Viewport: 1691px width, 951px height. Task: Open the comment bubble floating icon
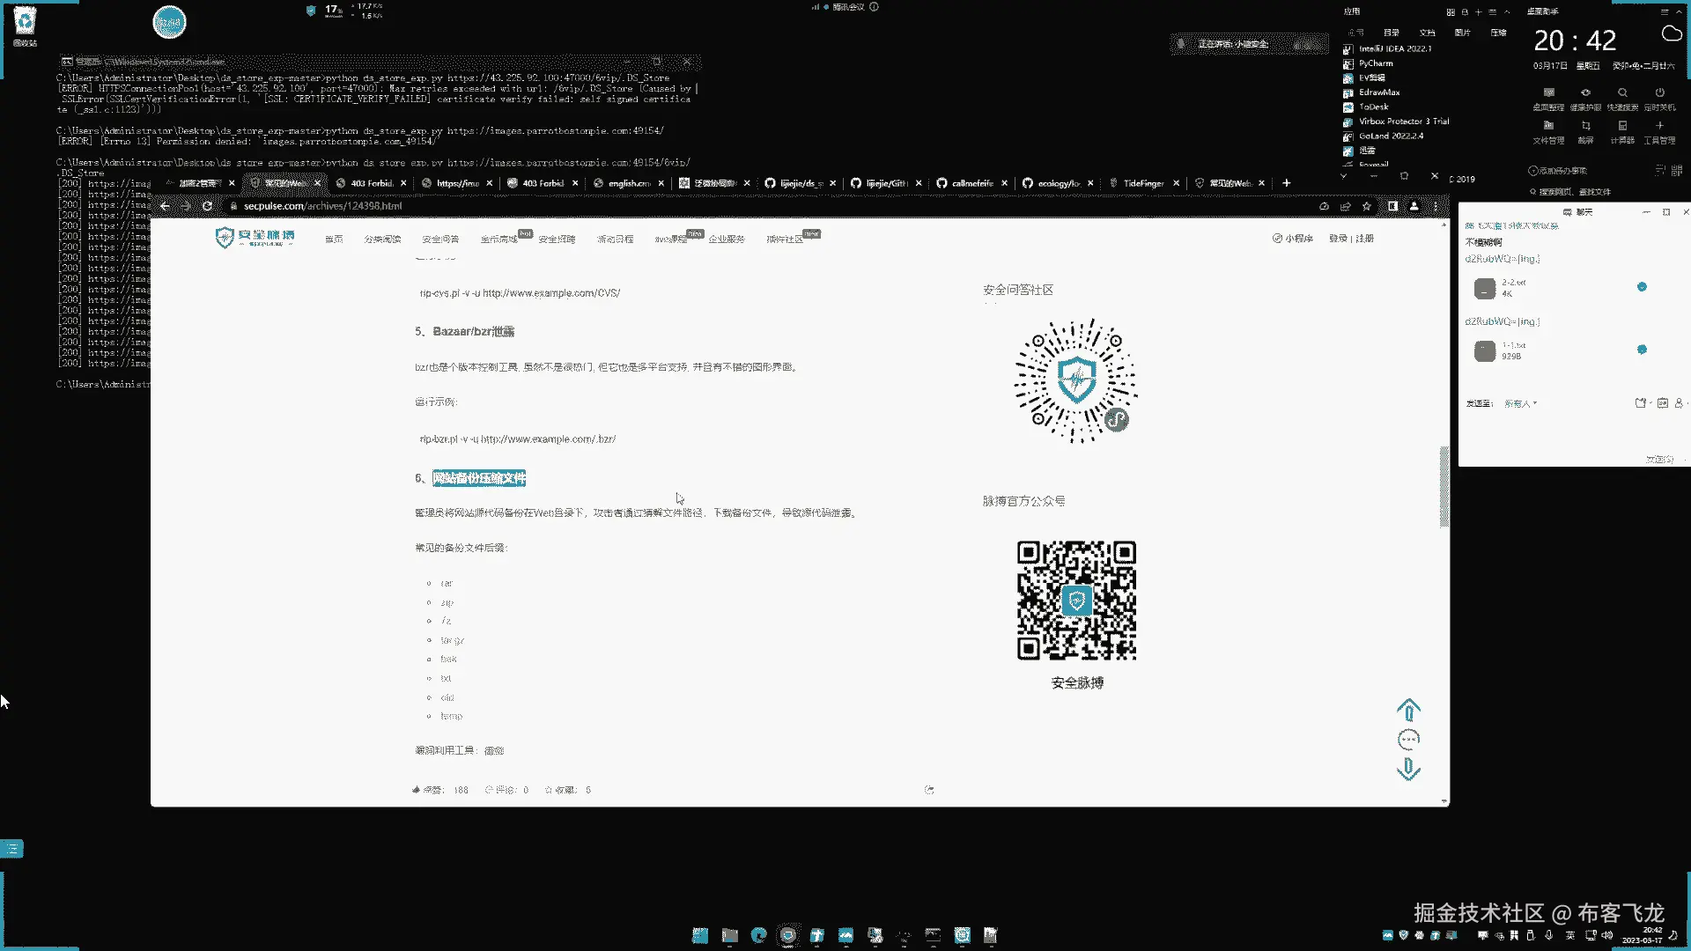pyautogui.click(x=1408, y=740)
